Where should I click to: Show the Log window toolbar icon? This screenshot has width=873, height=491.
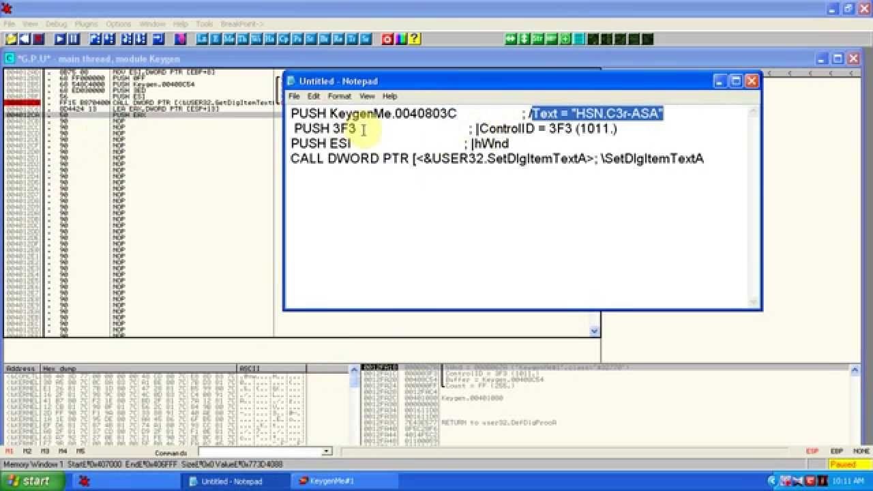click(202, 39)
